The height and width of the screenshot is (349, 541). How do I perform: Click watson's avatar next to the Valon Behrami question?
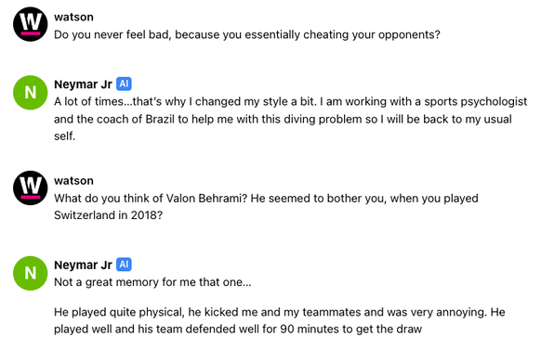click(31, 187)
